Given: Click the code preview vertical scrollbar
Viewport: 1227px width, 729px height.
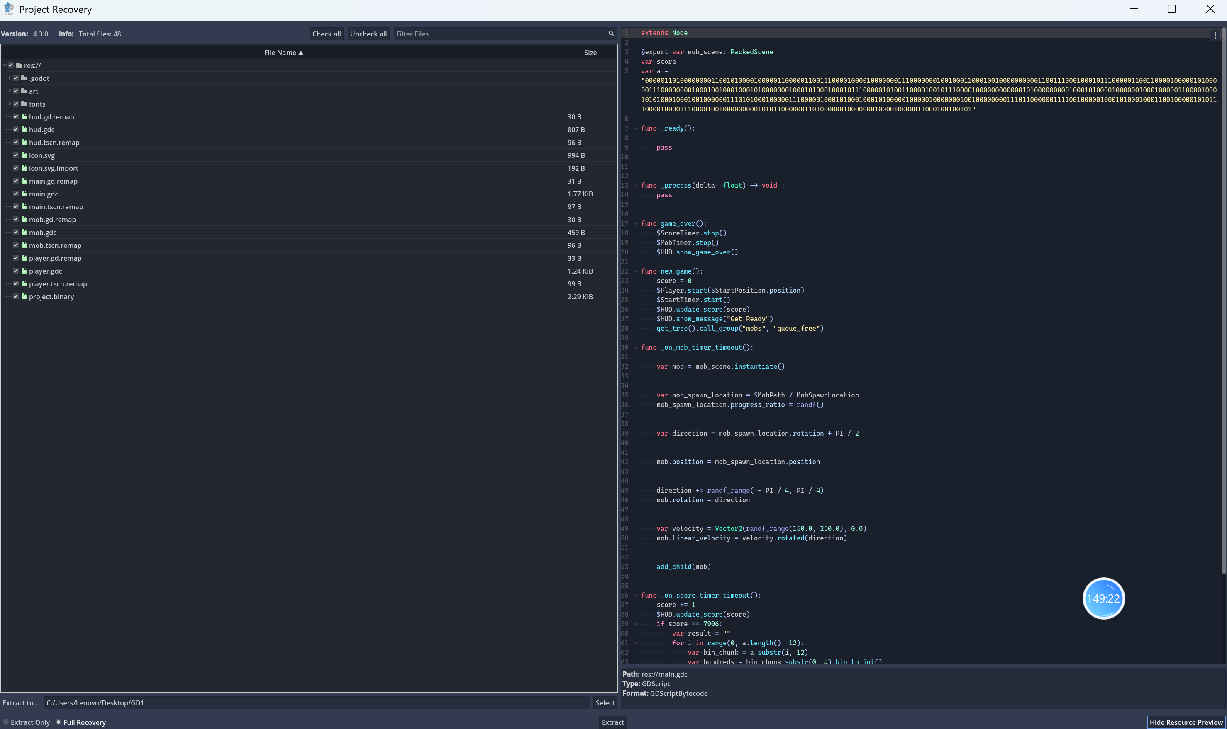Looking at the screenshot, I should click(x=1224, y=295).
